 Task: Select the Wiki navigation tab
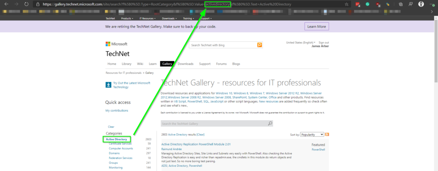140,64
